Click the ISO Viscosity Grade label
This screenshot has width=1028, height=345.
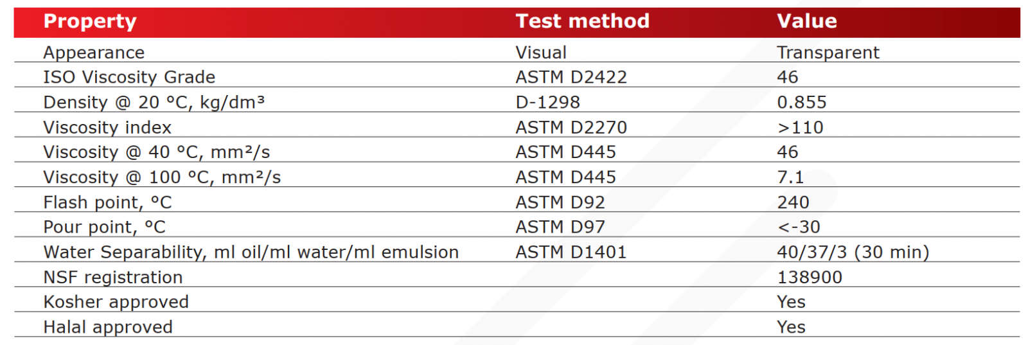click(129, 77)
